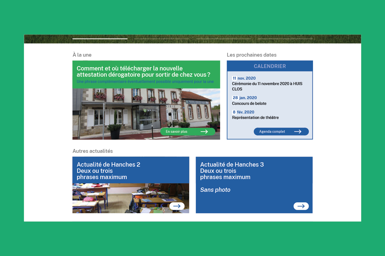The width and height of the screenshot is (385, 256).
Task: Click the 'À la une' heading
Action: (82, 55)
